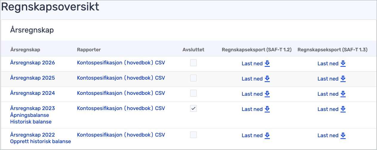Uncheck Avsluttet box for Årsregnskap 2023

tap(193, 109)
